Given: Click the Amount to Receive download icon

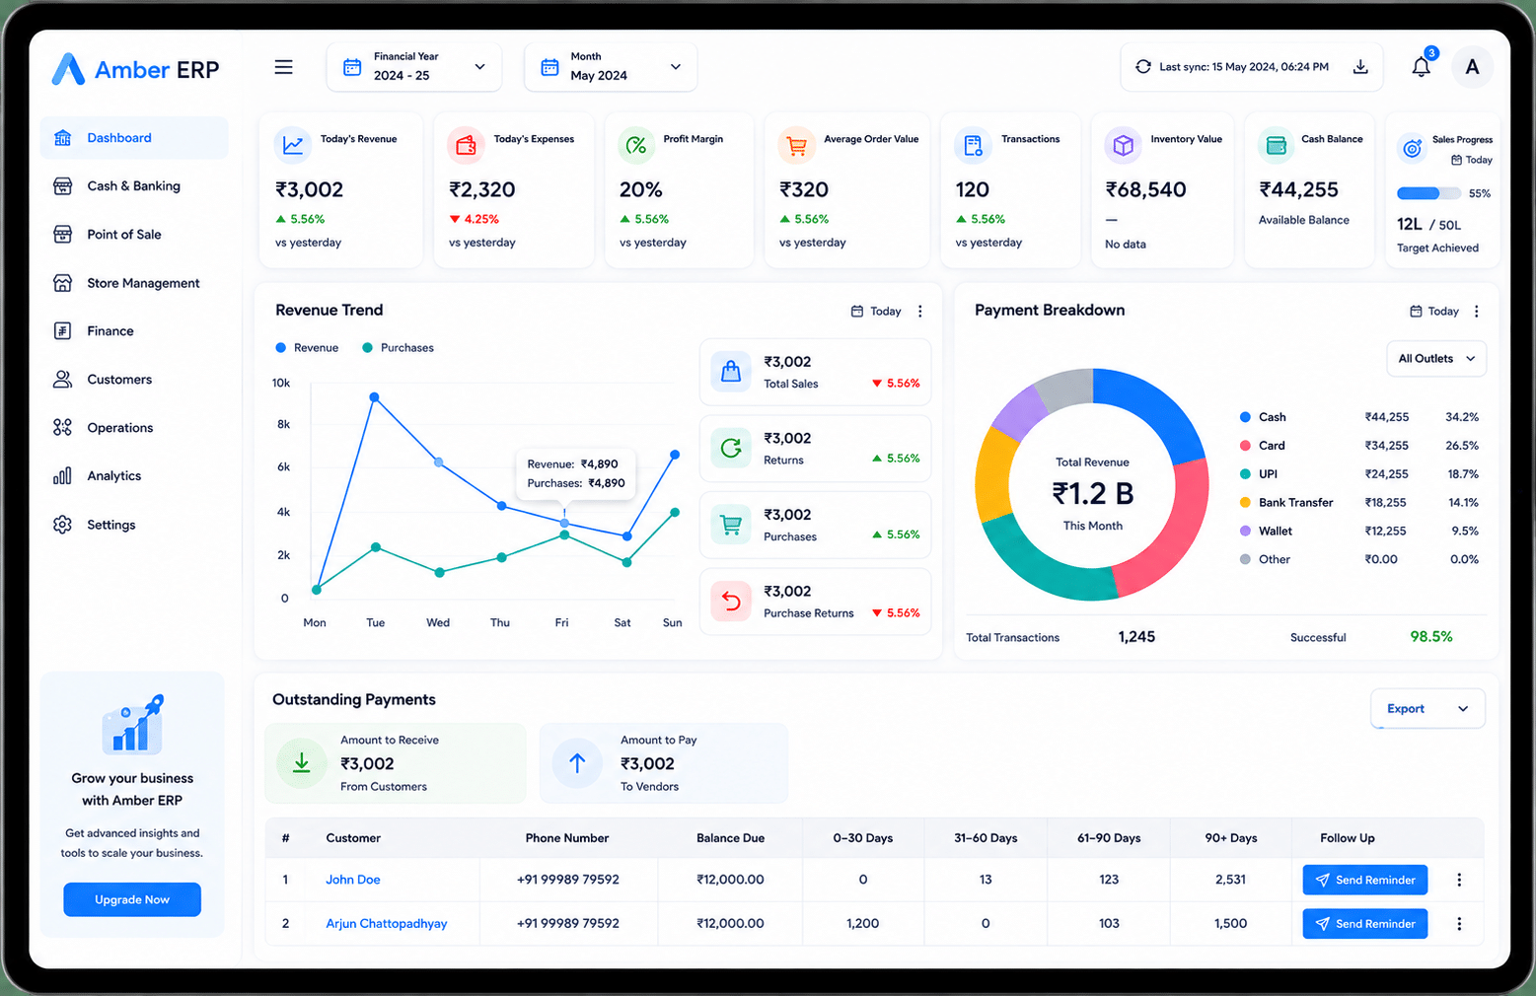Looking at the screenshot, I should 302,762.
